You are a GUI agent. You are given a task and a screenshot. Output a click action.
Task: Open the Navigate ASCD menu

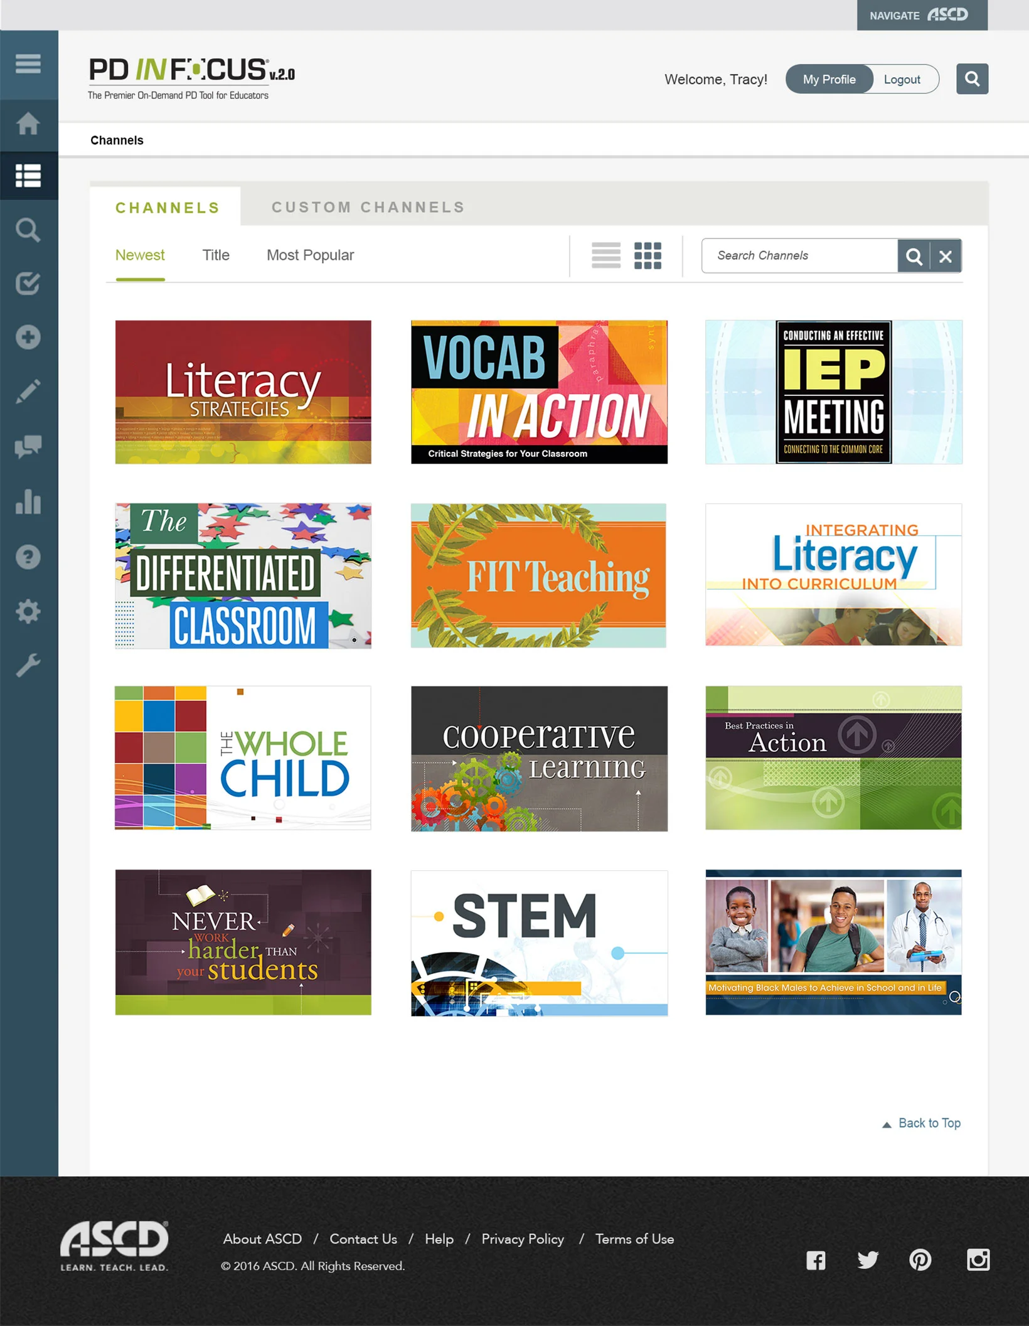[922, 15]
